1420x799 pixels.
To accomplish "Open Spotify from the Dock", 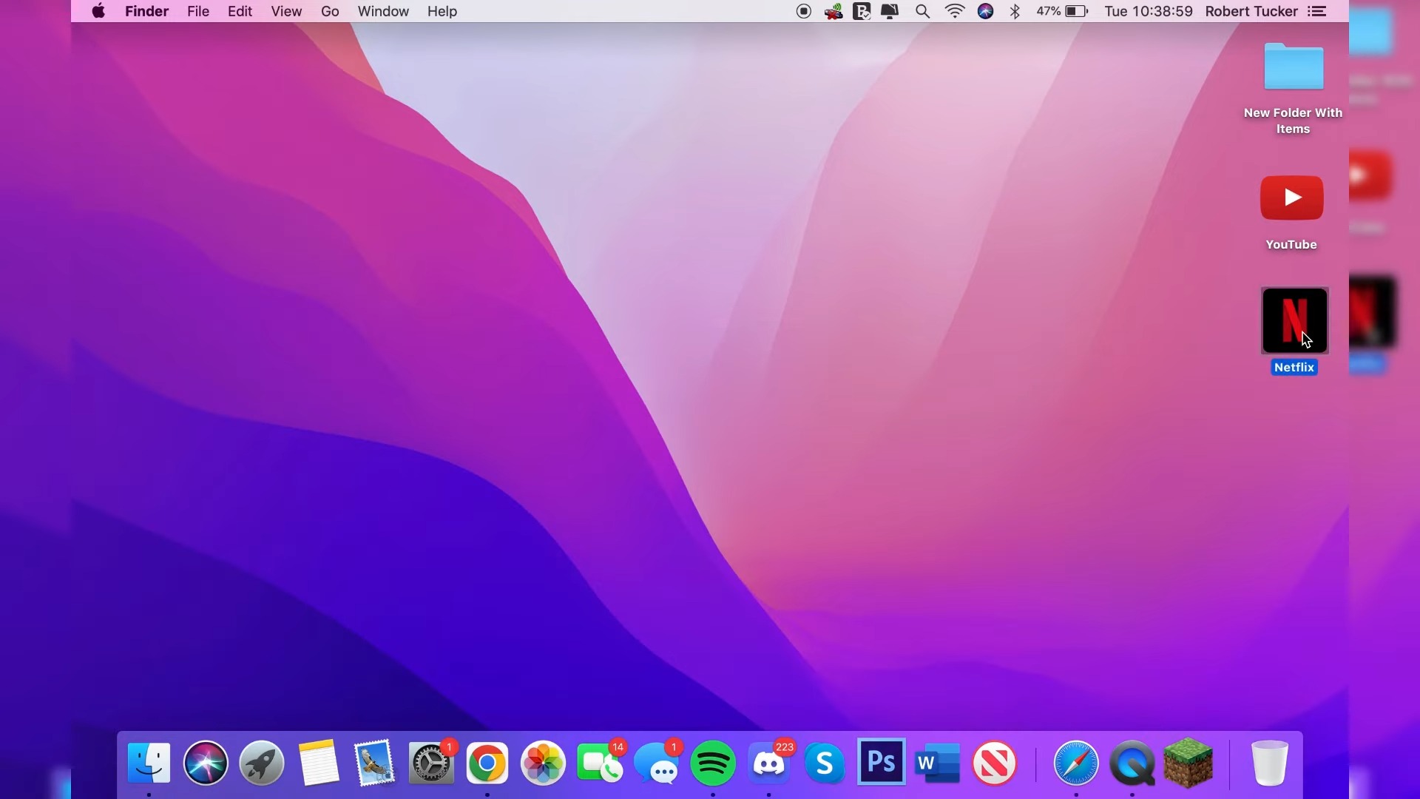I will point(713,763).
